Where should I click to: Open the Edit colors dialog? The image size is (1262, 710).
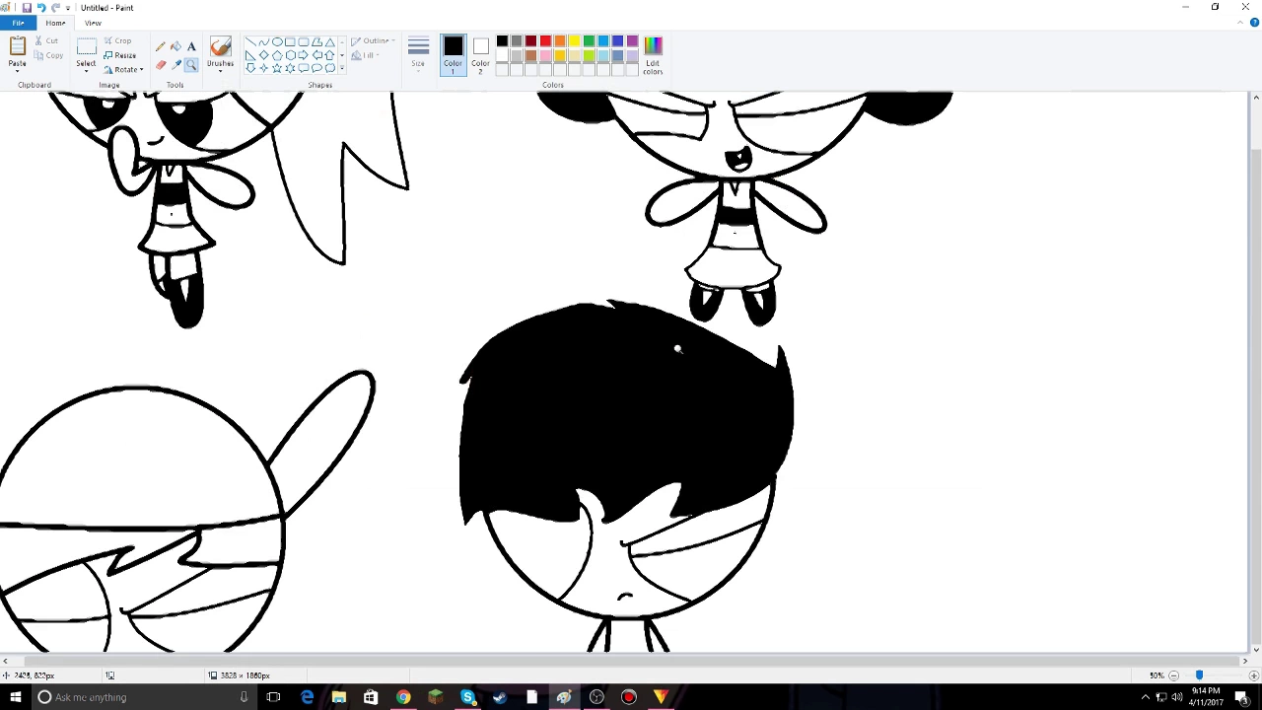pos(653,55)
